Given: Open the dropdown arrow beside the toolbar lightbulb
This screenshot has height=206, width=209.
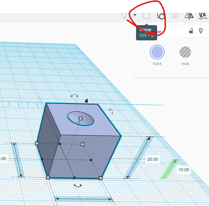Looking at the screenshot, I should pos(135,15).
